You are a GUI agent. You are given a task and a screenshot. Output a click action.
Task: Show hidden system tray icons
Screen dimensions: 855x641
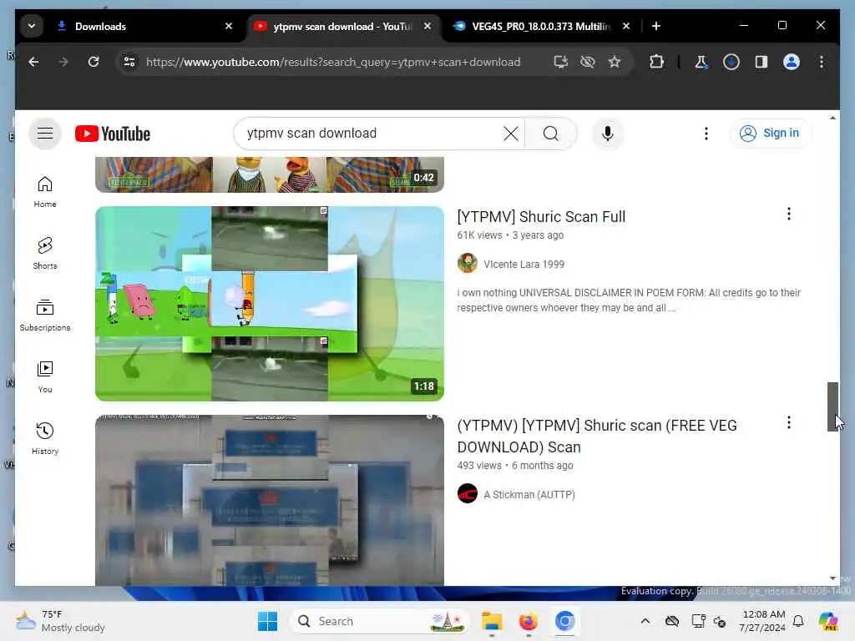(x=645, y=621)
